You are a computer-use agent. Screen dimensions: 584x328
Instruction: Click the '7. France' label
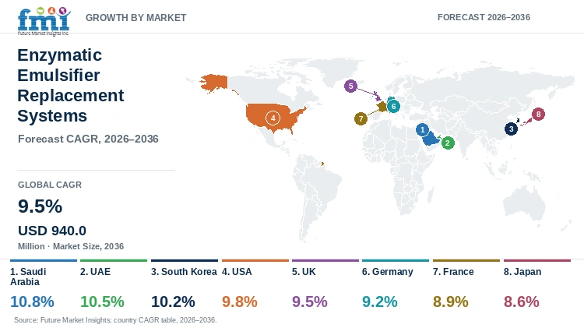pyautogui.click(x=453, y=272)
